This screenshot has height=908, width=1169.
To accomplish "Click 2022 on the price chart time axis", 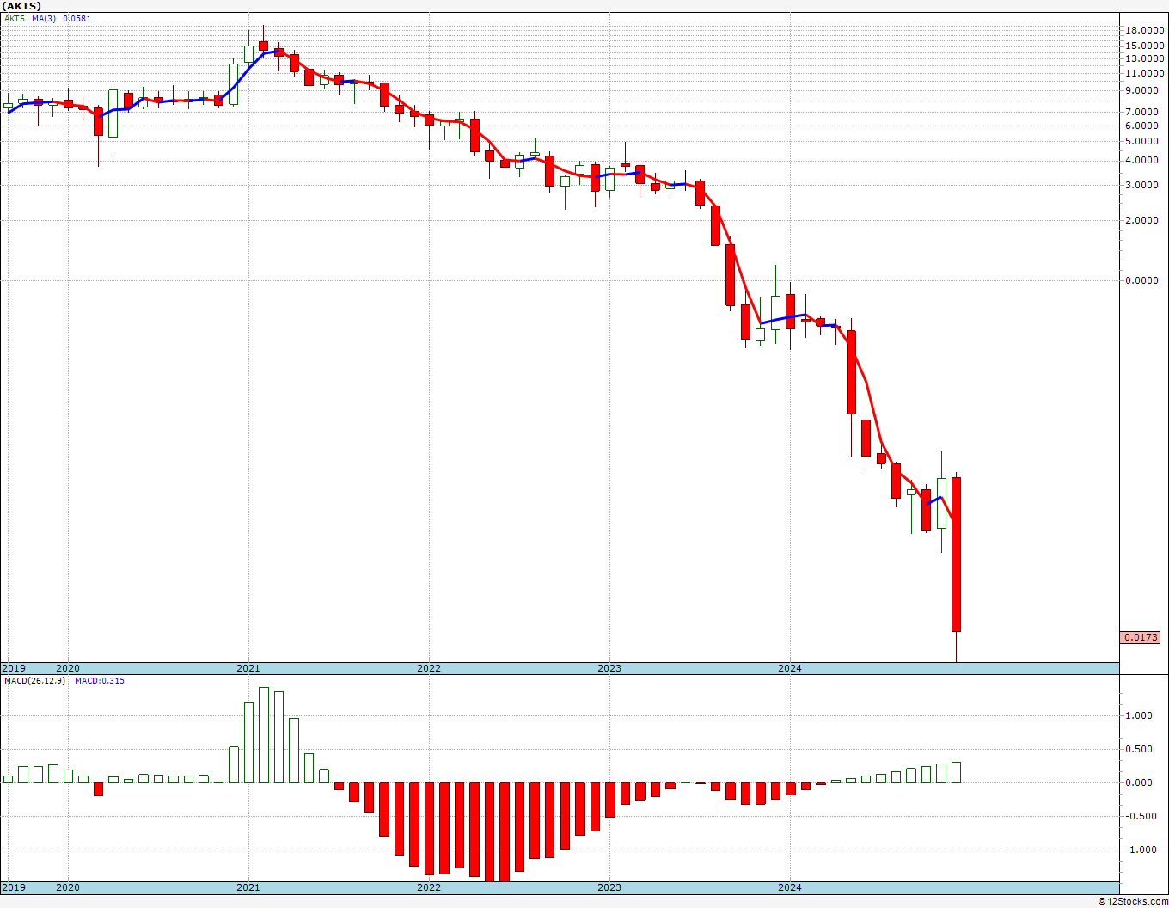I will (x=429, y=668).
